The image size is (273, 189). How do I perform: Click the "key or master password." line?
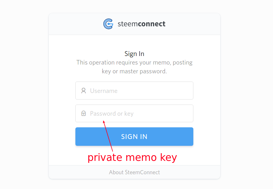(134, 71)
